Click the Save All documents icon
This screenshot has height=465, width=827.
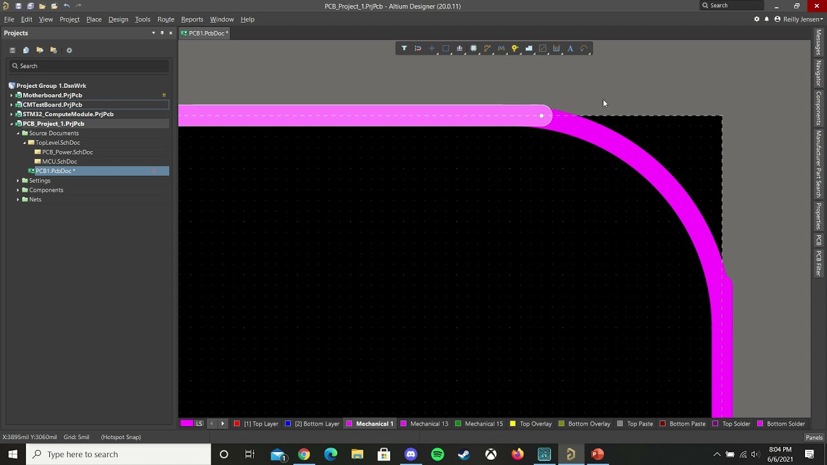tap(30, 6)
